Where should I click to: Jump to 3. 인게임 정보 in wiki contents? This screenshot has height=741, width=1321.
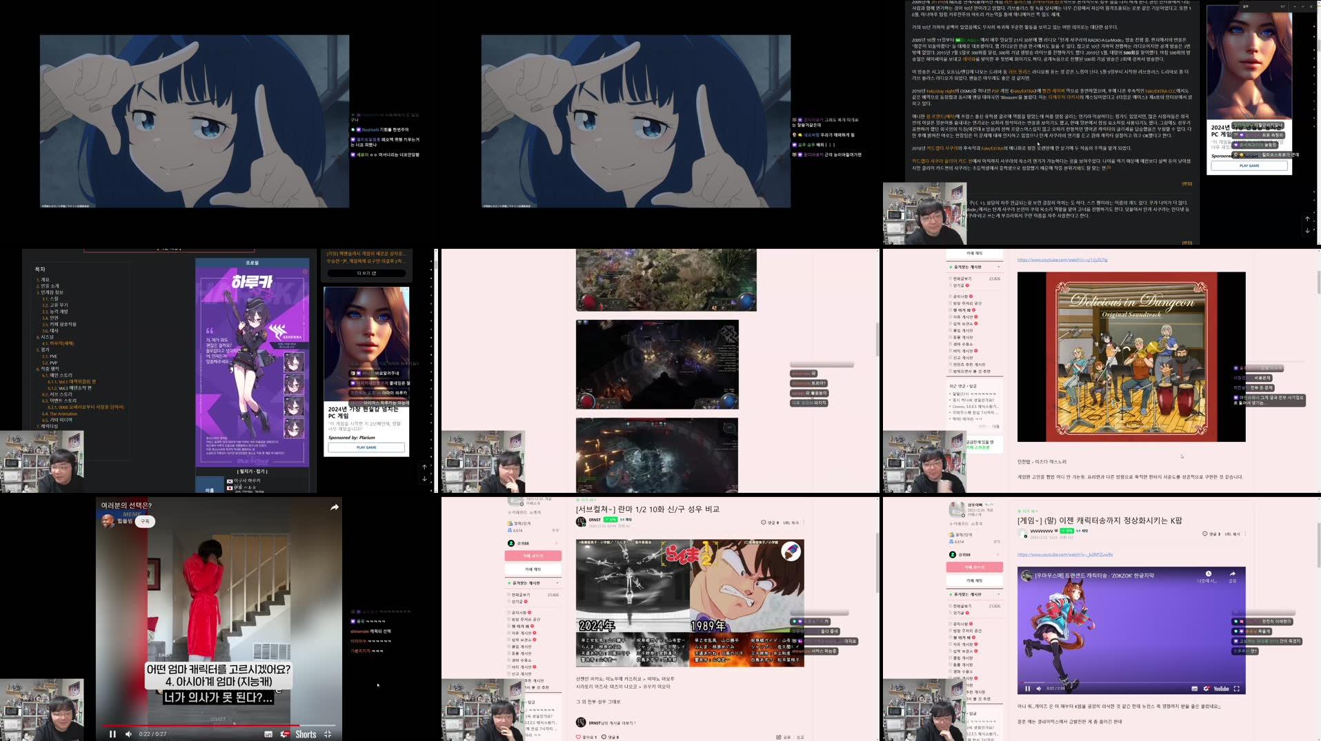(x=50, y=292)
